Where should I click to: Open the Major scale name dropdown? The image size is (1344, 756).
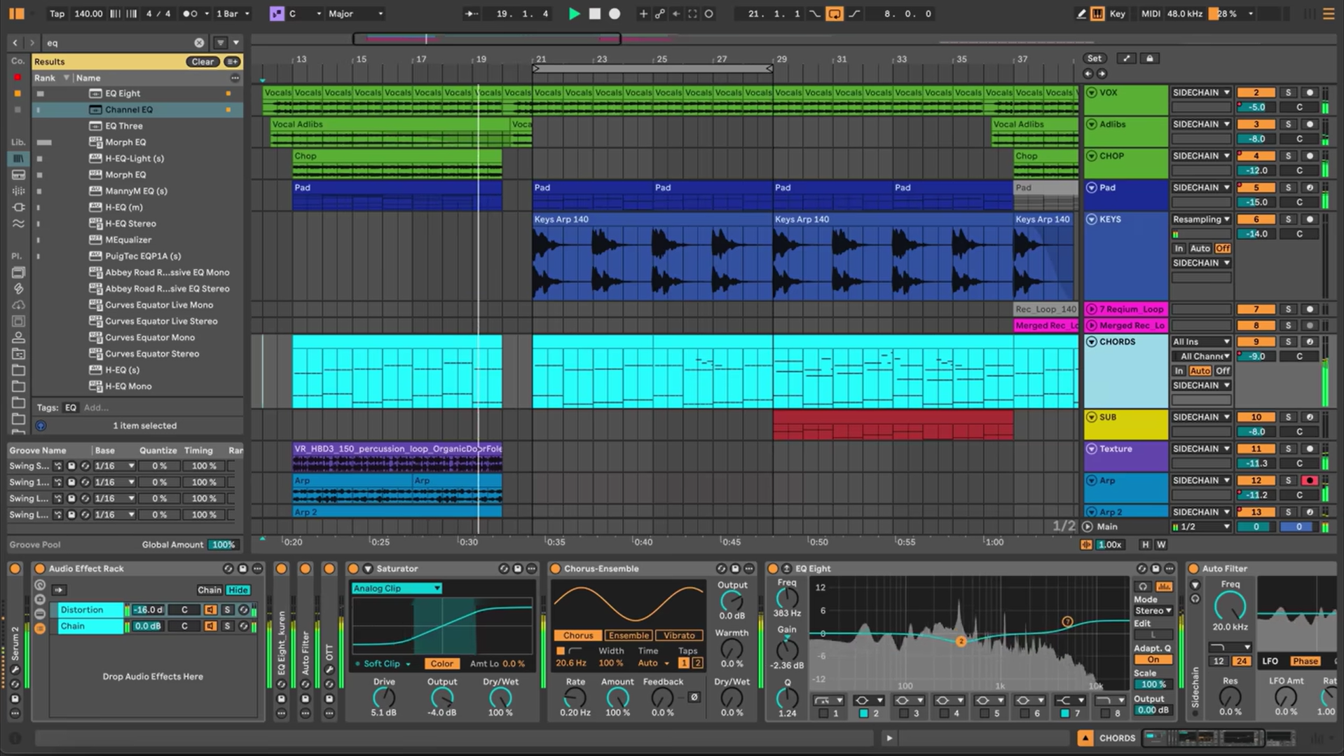click(x=356, y=13)
